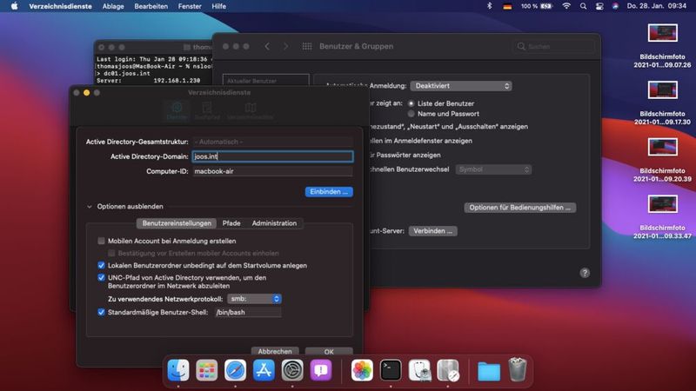Select Liste der Benutzer radio button
Viewport: 696px width, 391px height.
coord(411,103)
